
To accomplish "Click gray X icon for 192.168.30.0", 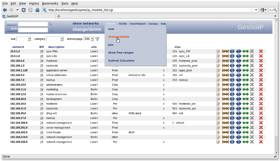I will (252, 104).
